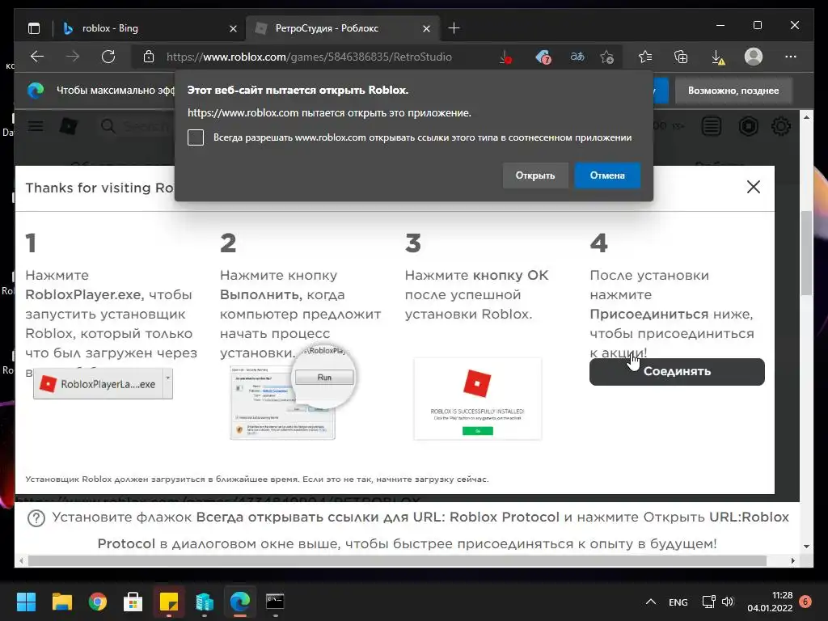Switch the ENG input language
828x621 pixels.
point(678,602)
